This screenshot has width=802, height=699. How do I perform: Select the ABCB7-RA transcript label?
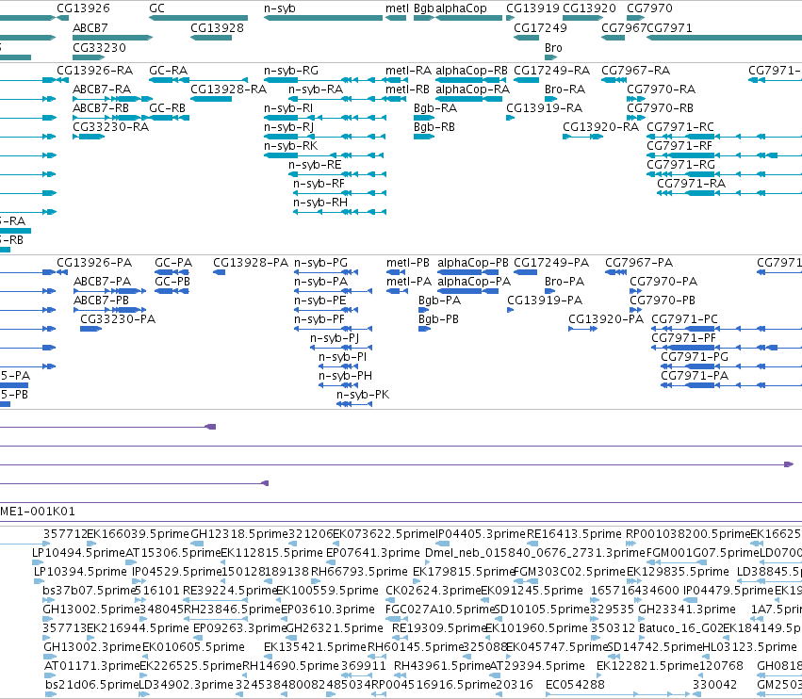point(102,89)
